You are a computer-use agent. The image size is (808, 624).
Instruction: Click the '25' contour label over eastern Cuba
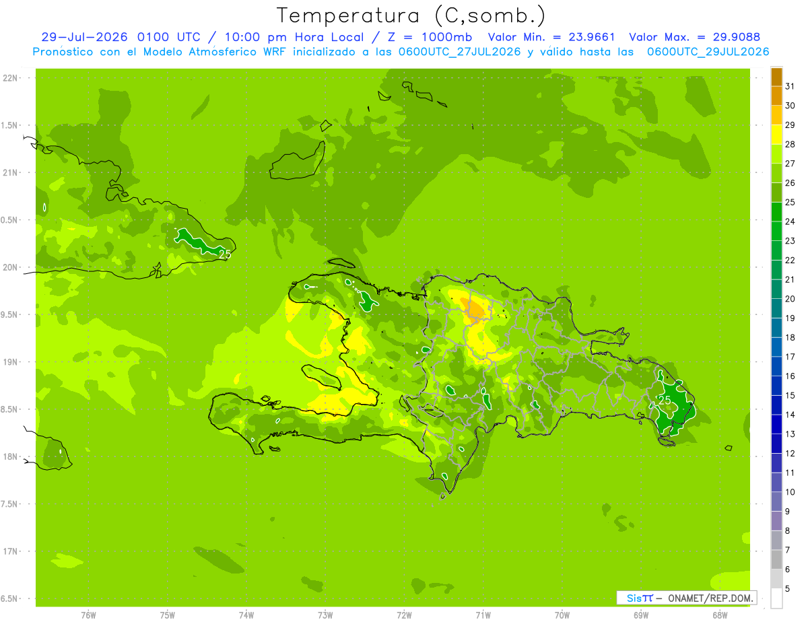pyautogui.click(x=225, y=254)
